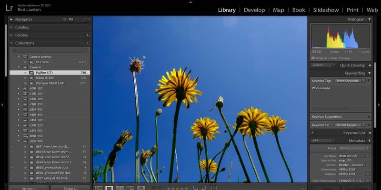The image size is (381, 190).
Task: Open People view icon in toolbar
Action: (141, 188)
